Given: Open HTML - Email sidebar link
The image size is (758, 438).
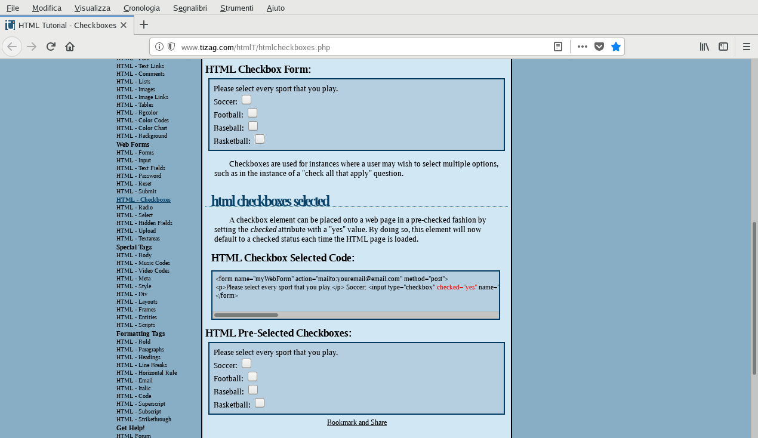Looking at the screenshot, I should (134, 380).
